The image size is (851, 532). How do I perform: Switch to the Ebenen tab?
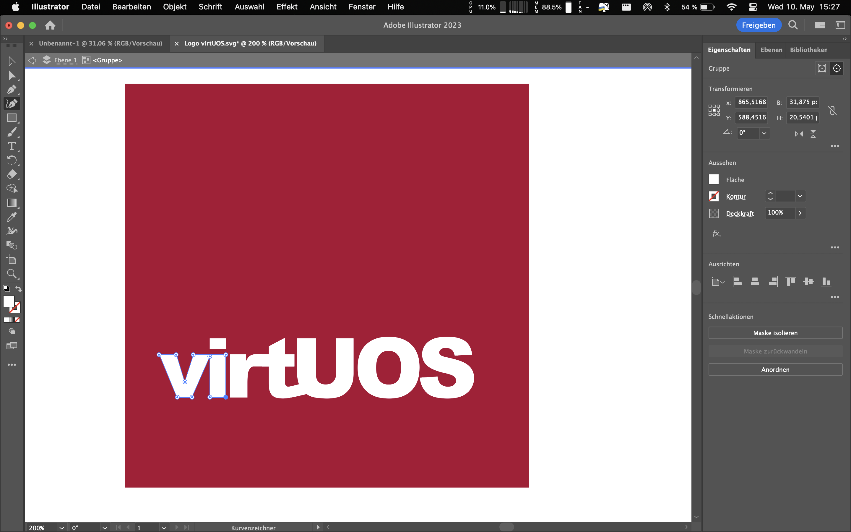[x=771, y=50]
